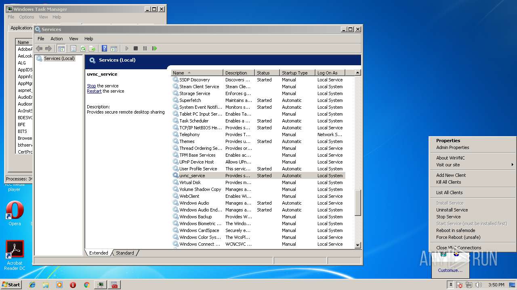
Task: Open the Options menu in Task Manager
Action: click(x=27, y=17)
